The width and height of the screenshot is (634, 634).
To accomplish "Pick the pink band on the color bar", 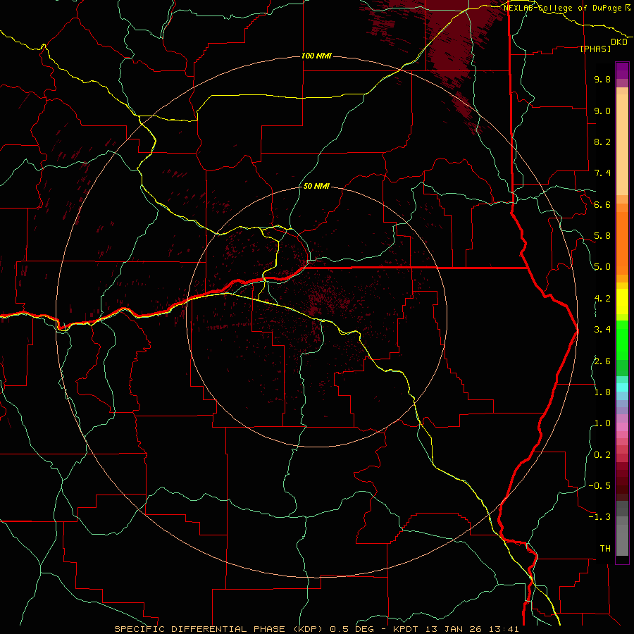I will (x=622, y=427).
